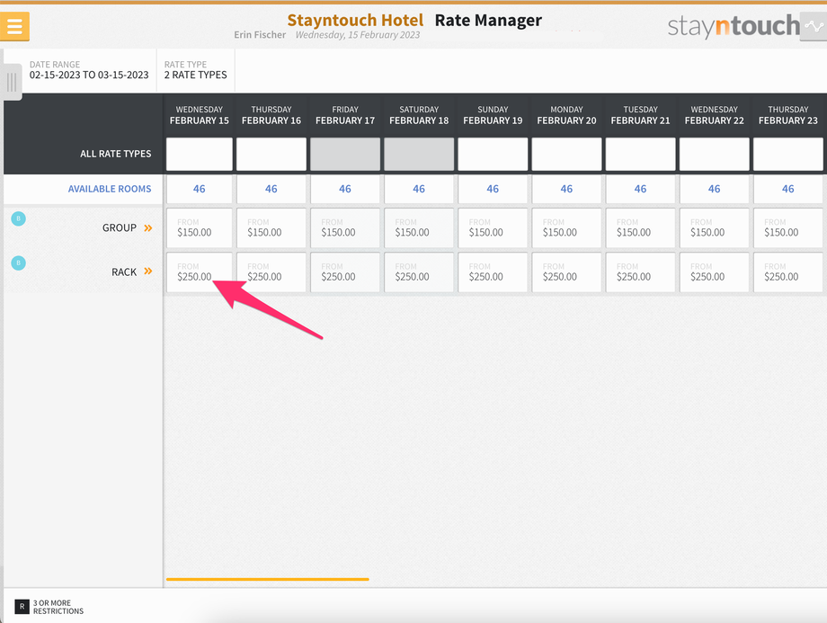Click GROUP $150.00 rate for February 21
Screen dimensions: 827x623
pyautogui.click(x=640, y=227)
